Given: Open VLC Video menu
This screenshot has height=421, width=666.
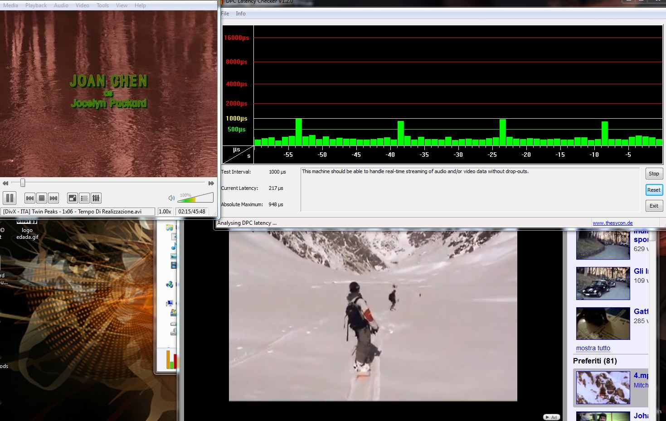Looking at the screenshot, I should 82,5.
